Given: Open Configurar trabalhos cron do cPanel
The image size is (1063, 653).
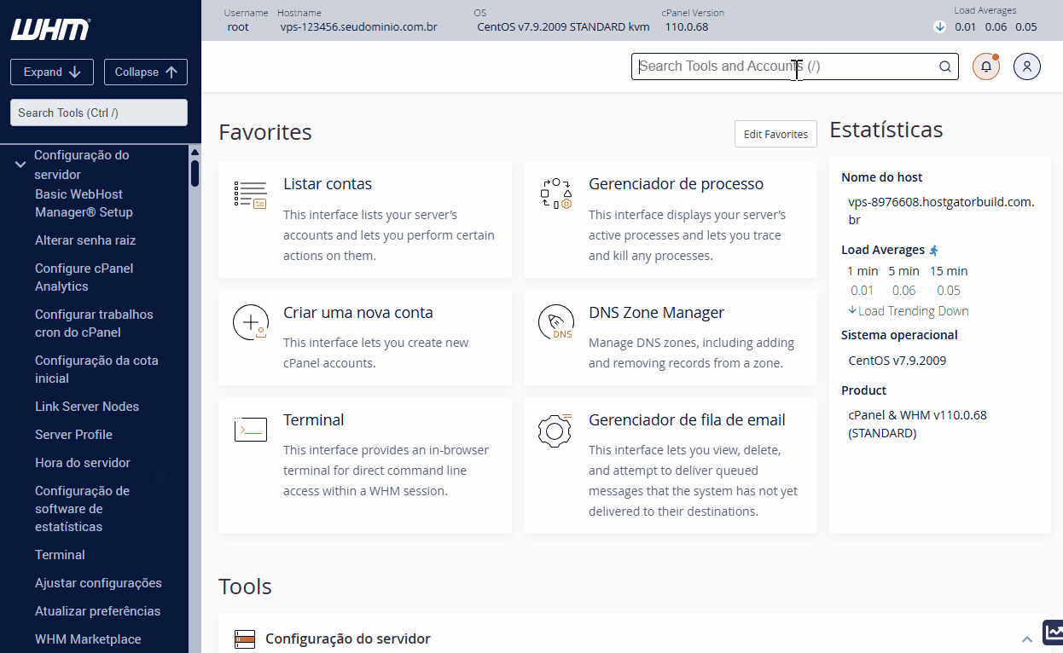Looking at the screenshot, I should [94, 323].
